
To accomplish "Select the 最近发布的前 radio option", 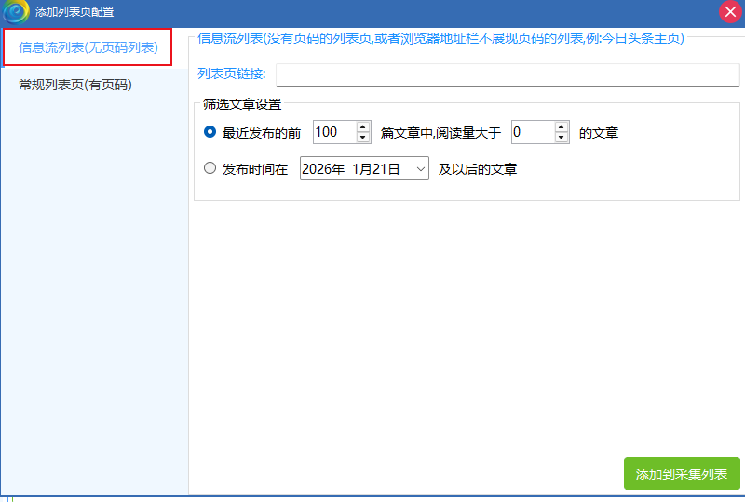I will [210, 132].
